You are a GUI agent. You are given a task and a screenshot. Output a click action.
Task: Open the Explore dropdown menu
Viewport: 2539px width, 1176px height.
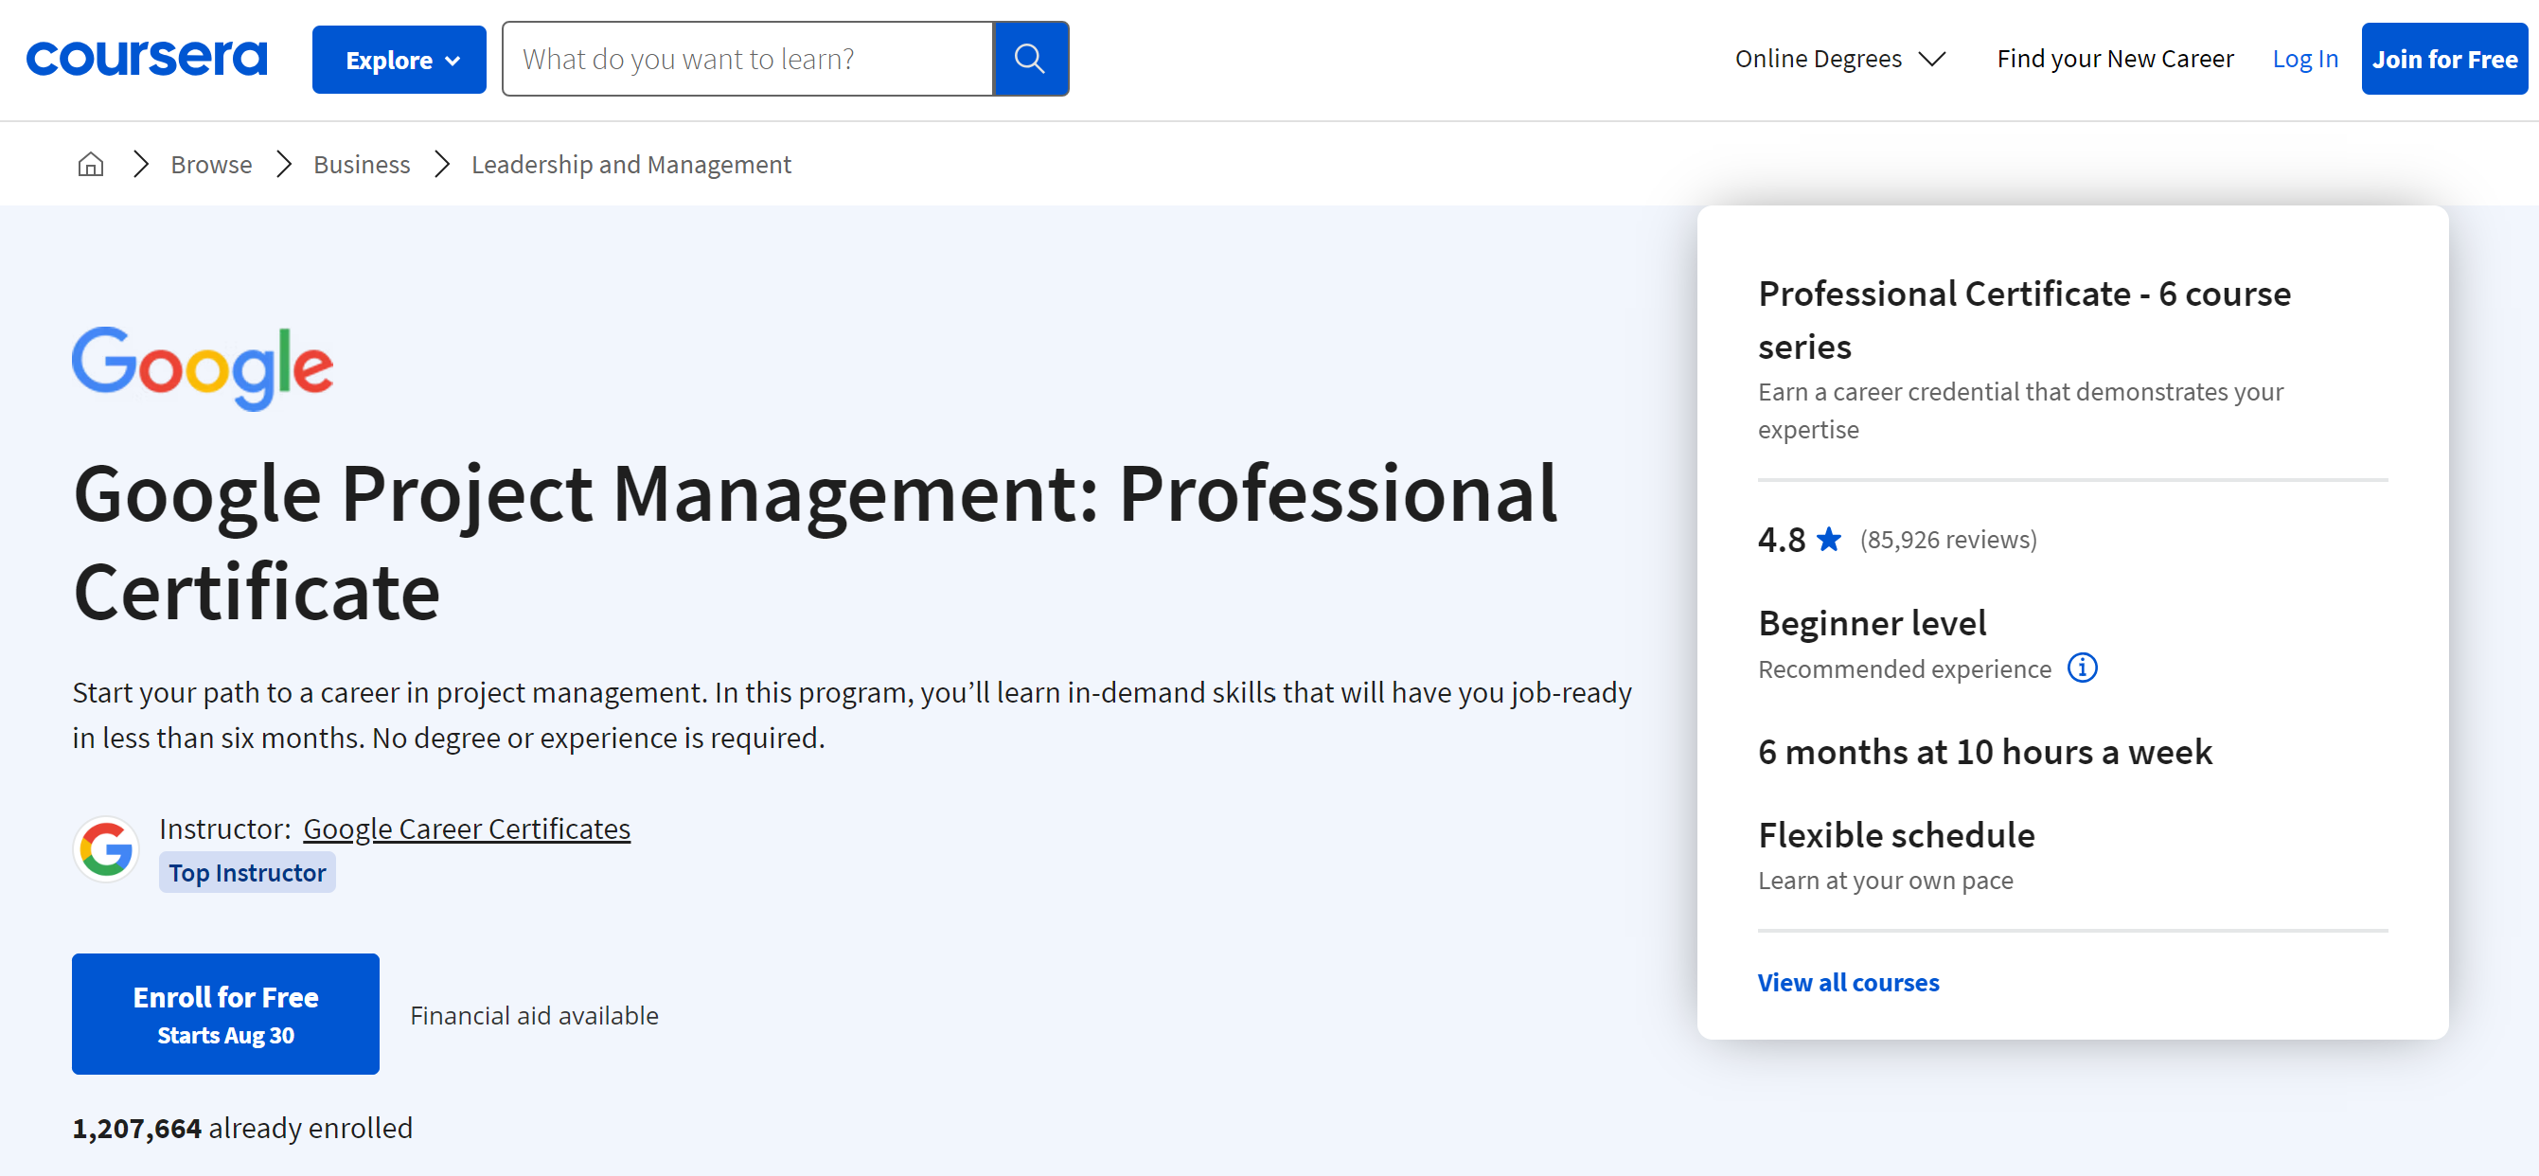tap(399, 59)
